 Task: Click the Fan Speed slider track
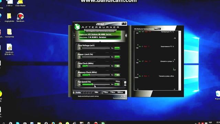click(x=96, y=84)
